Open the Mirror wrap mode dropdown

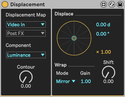(66, 81)
